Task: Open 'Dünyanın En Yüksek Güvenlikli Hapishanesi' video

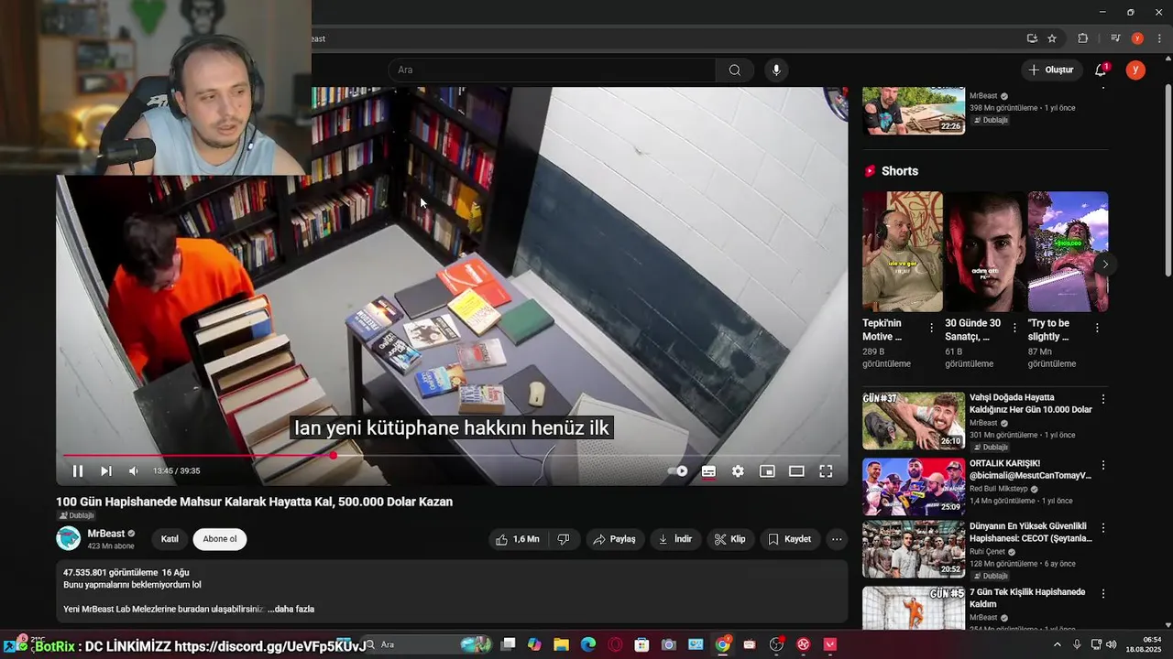Action: point(1030,532)
